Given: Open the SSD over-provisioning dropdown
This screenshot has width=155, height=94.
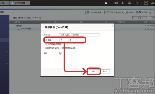Looking at the screenshot, I should pyautogui.click(x=115, y=12).
